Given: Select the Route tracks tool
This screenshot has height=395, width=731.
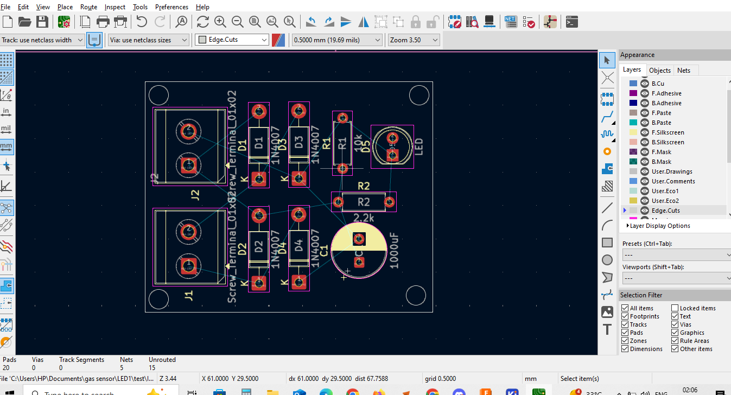Looking at the screenshot, I should [607, 117].
